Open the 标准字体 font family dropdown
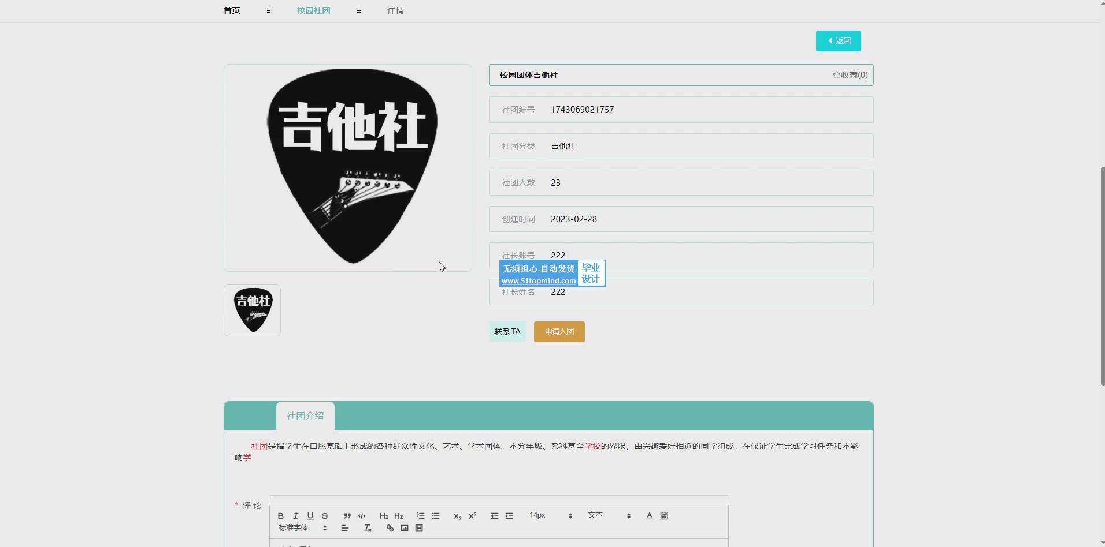This screenshot has width=1105, height=547. [x=302, y=527]
